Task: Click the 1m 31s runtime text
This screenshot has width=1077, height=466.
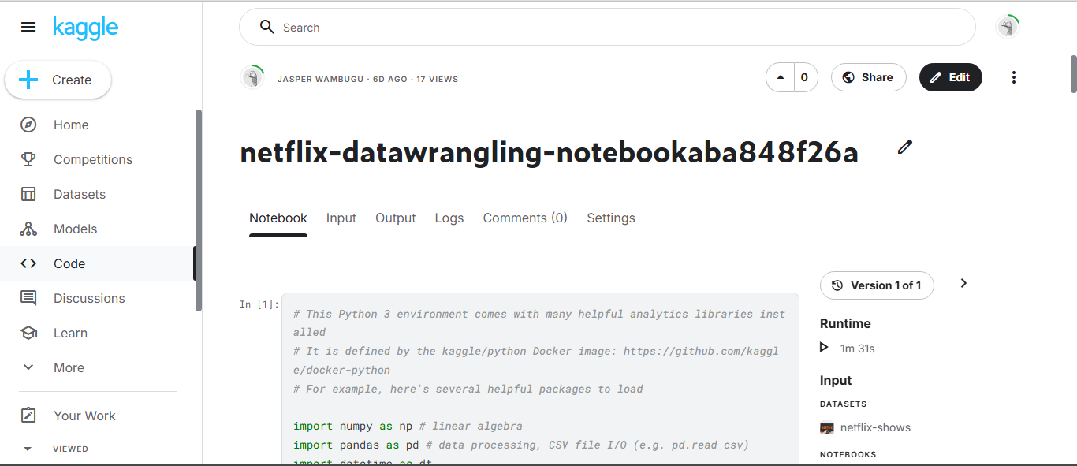Action: [858, 348]
